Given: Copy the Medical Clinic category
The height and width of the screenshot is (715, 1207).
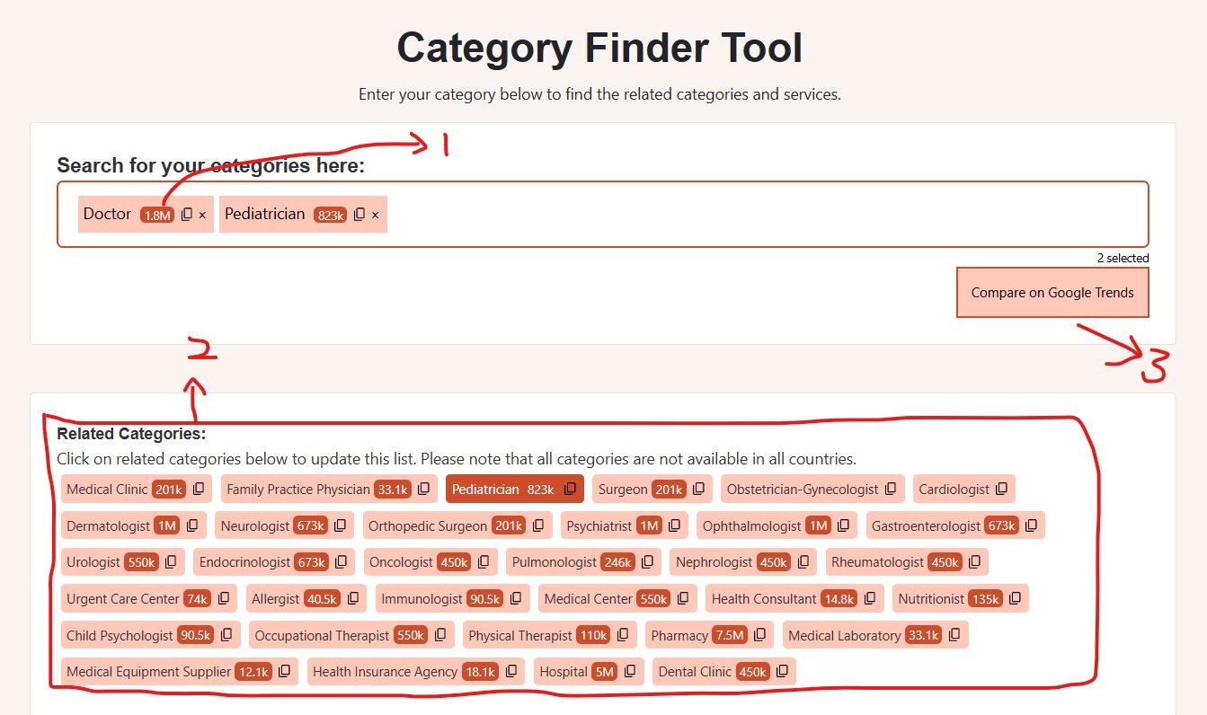Looking at the screenshot, I should [x=196, y=489].
